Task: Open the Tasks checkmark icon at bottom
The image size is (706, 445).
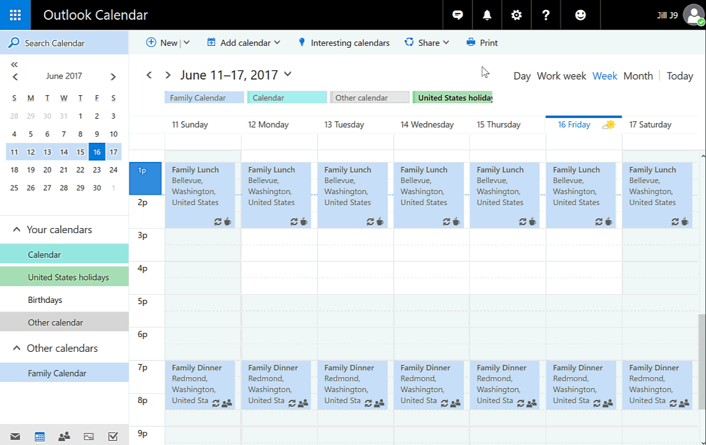Action: point(113,436)
